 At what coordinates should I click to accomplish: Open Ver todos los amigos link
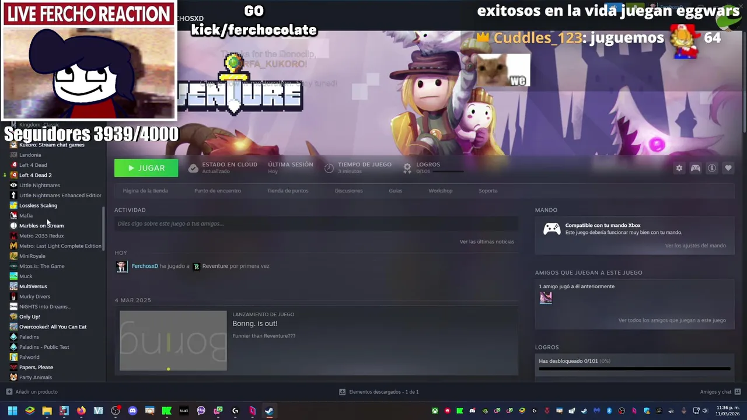[672, 320]
